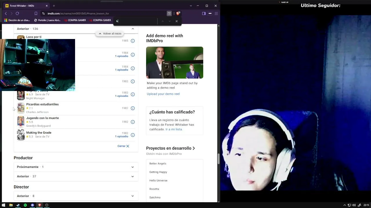Open the 'Ir a mi lista.' link

(x=174, y=129)
